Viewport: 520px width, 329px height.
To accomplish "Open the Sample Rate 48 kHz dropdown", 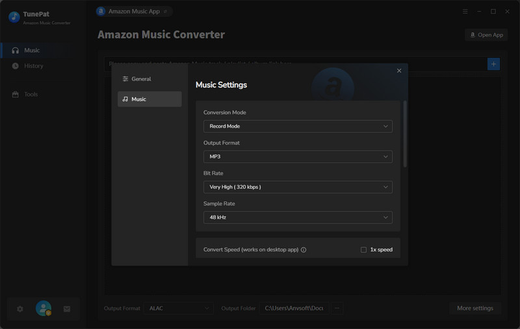I will point(298,217).
